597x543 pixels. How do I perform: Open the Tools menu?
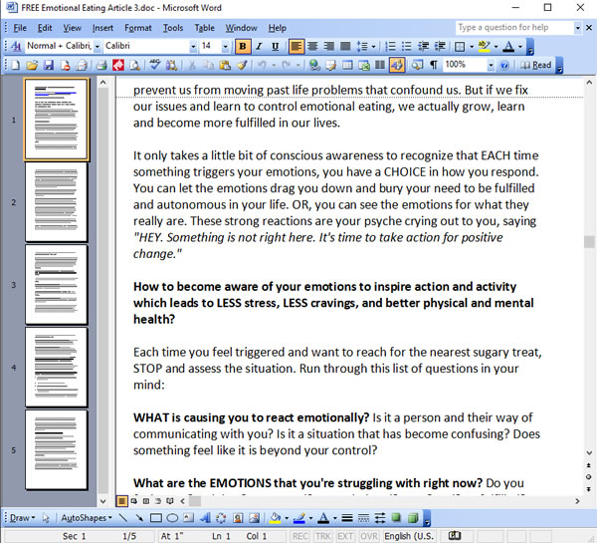tap(173, 28)
